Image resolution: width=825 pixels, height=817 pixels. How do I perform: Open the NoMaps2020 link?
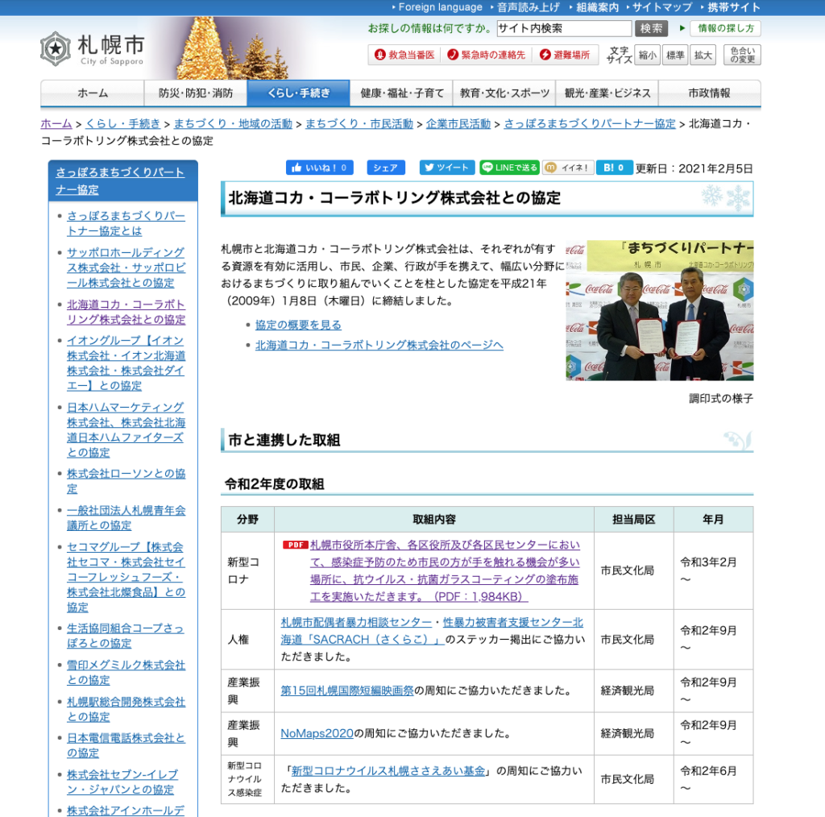(317, 733)
